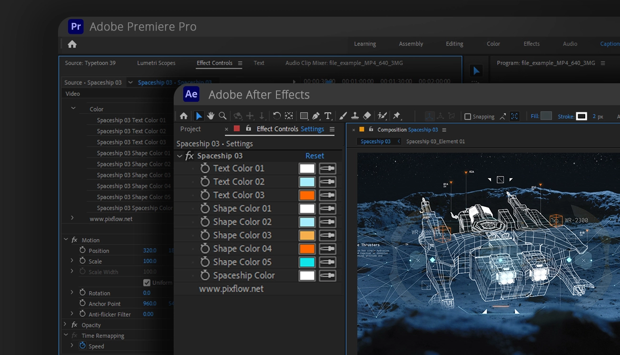Image resolution: width=620 pixels, height=355 pixels.
Task: Open the Source Spaceship 03 dropdown arrow
Action: point(130,82)
